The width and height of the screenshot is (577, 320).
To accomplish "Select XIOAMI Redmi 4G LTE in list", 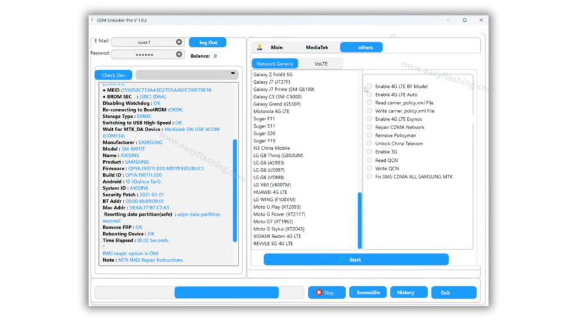I will [x=277, y=236].
